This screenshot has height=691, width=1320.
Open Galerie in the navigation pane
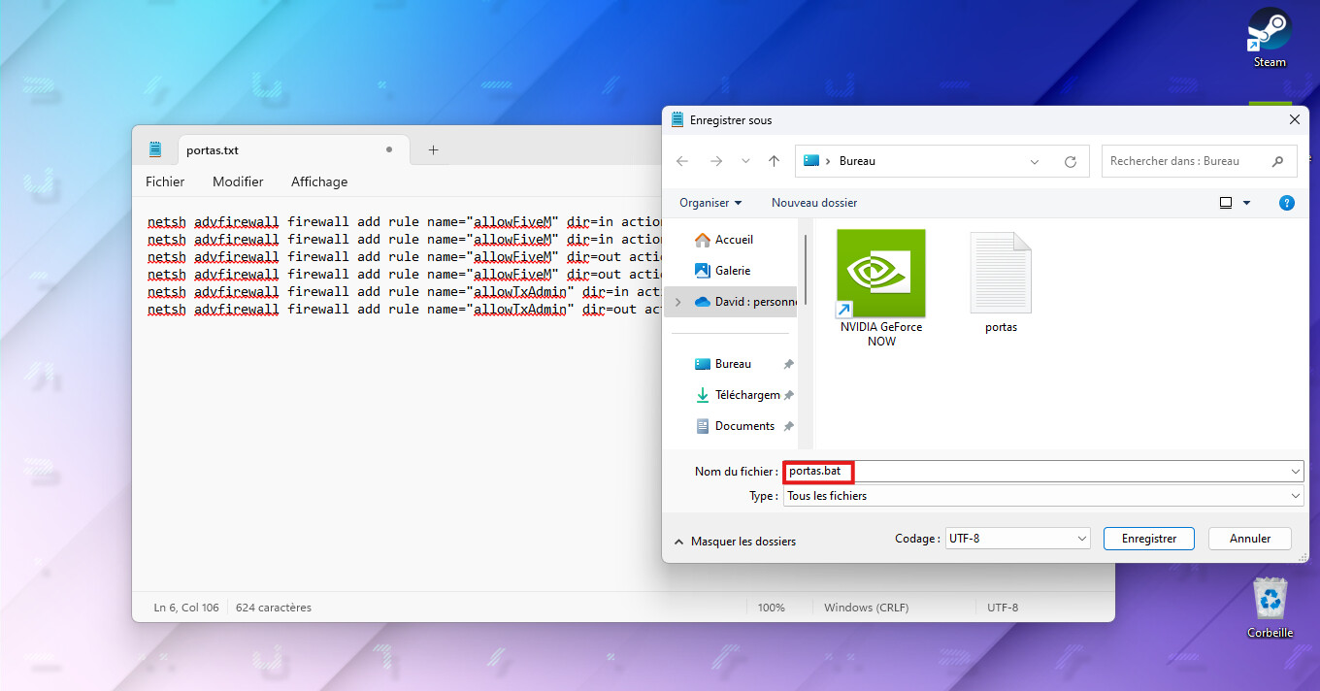click(732, 271)
